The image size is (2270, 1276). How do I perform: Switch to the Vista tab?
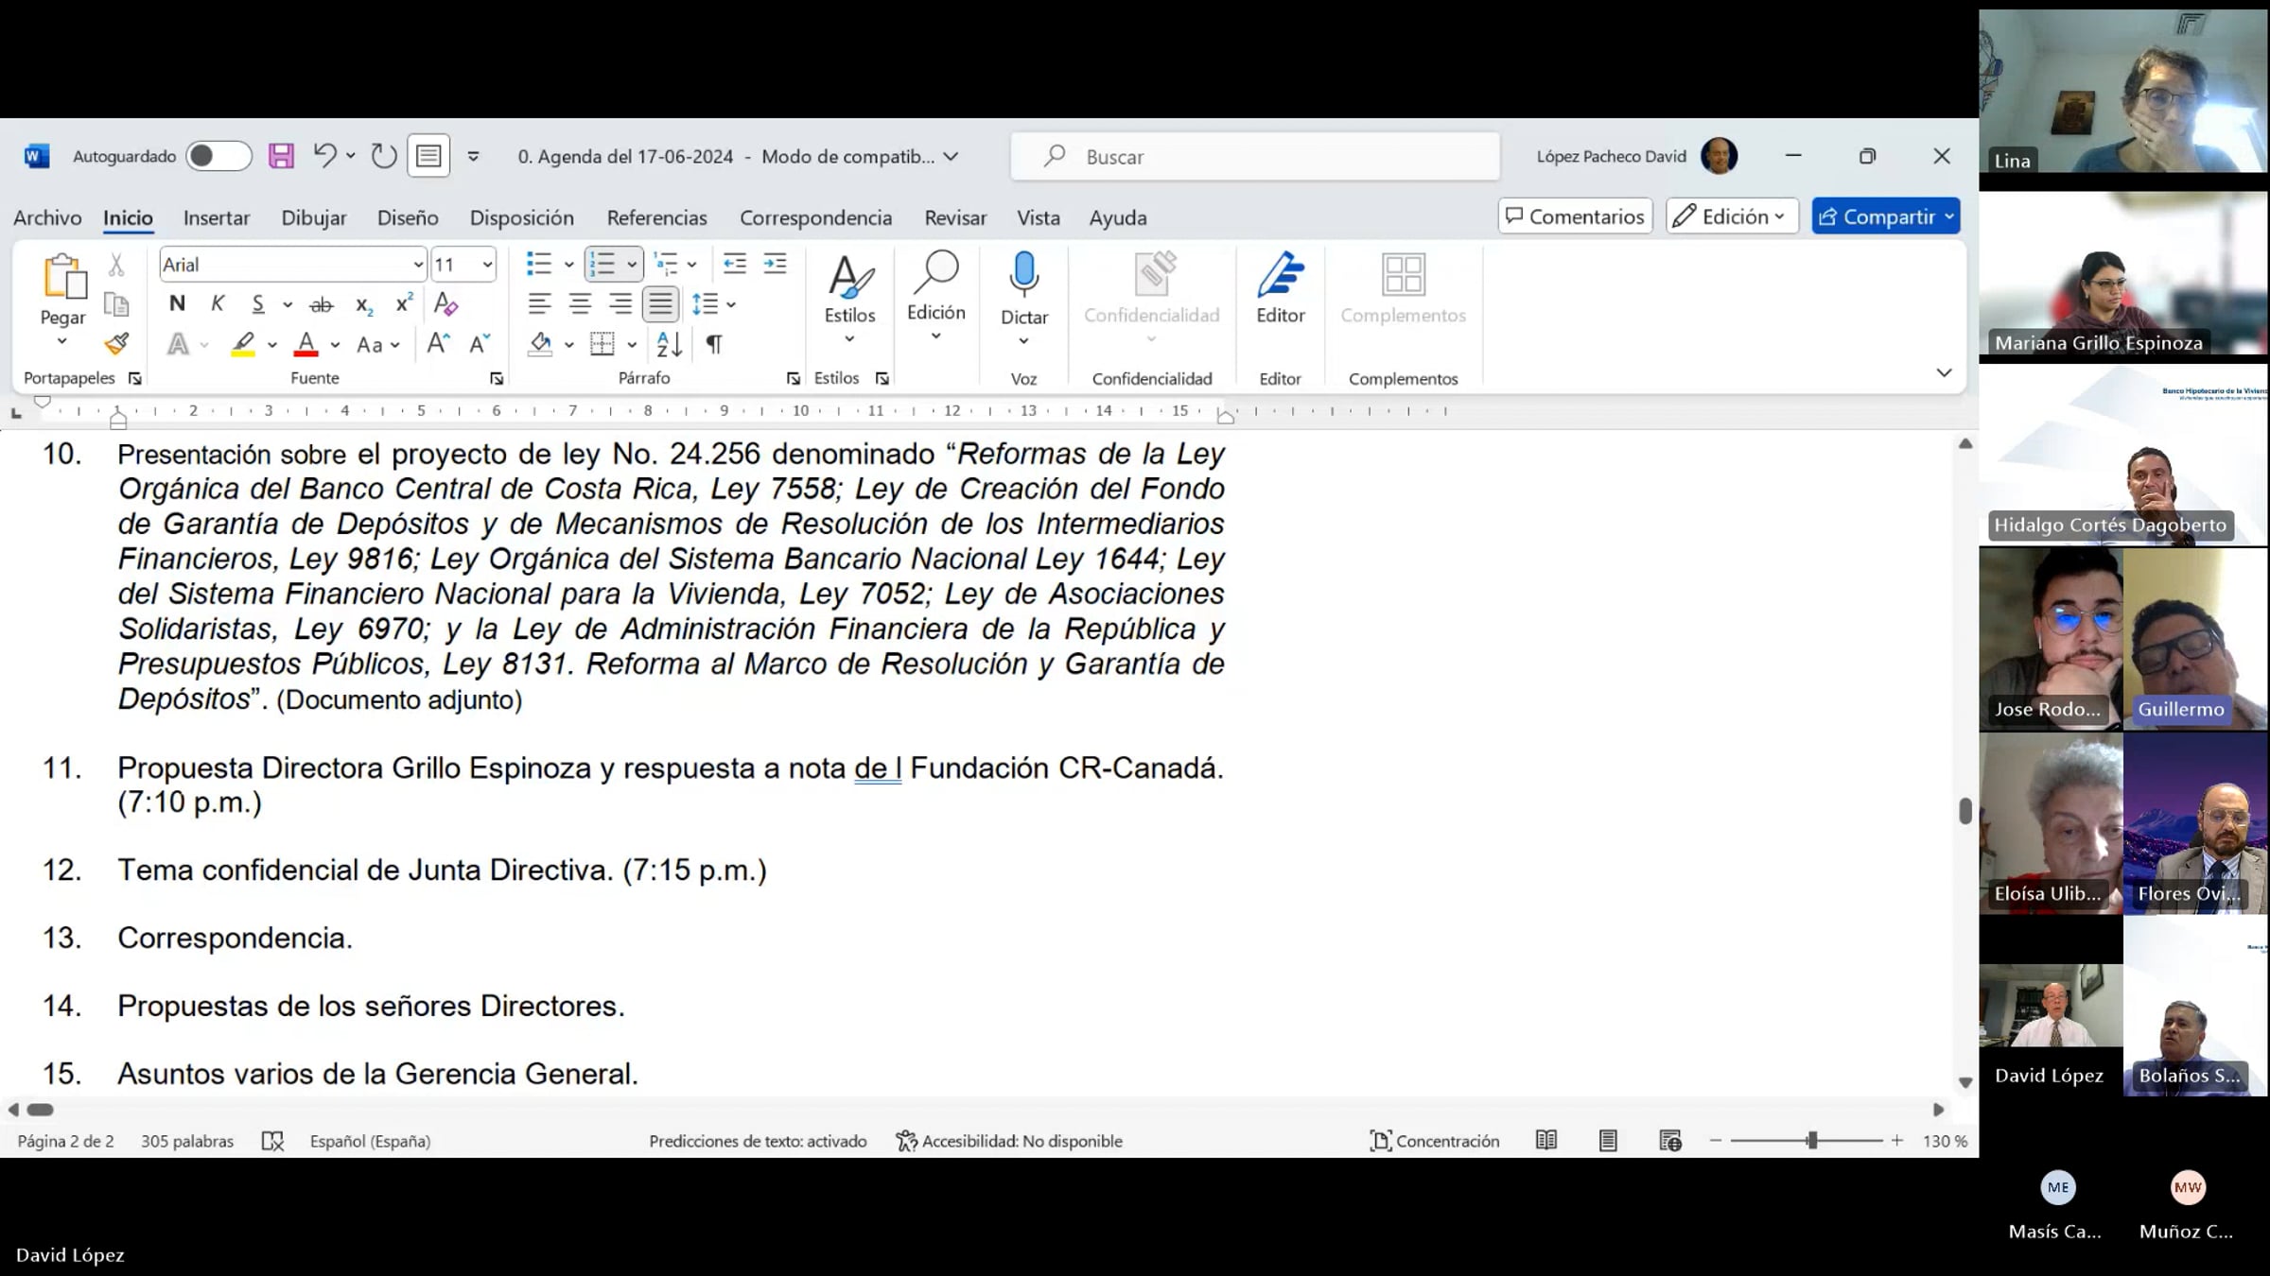point(1038,217)
